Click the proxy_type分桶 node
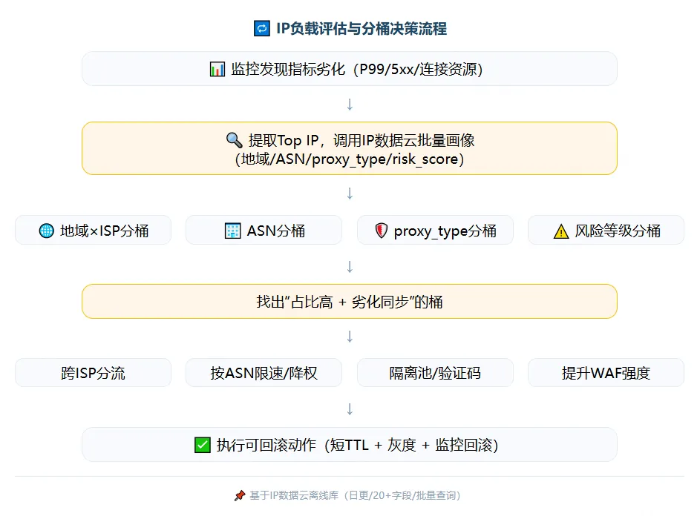Screen dimensions: 700x516 pyautogui.click(x=435, y=230)
